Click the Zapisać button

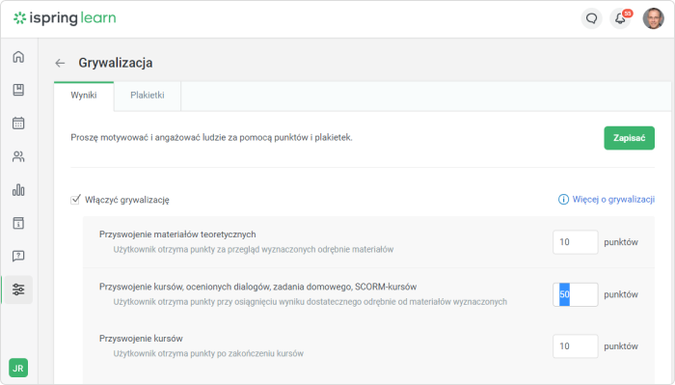coord(629,138)
